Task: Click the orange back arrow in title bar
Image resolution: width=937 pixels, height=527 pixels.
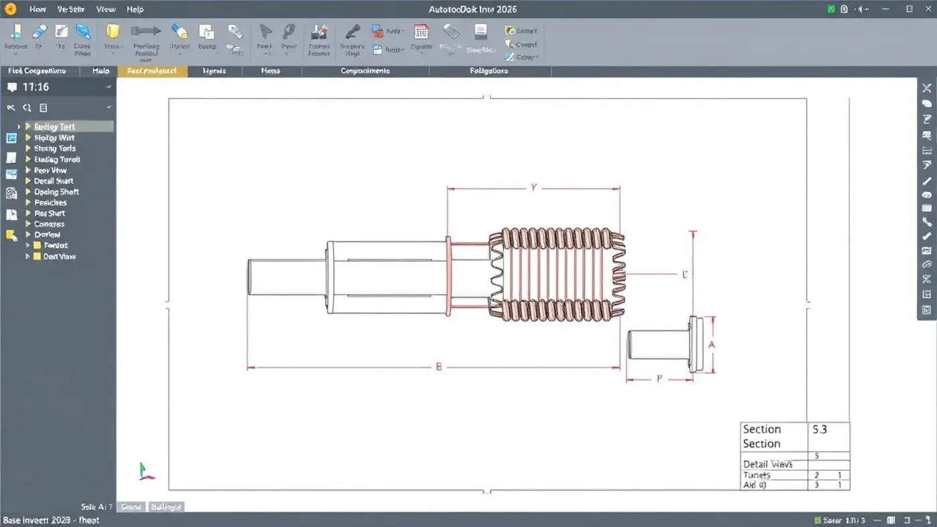Action: [x=10, y=9]
